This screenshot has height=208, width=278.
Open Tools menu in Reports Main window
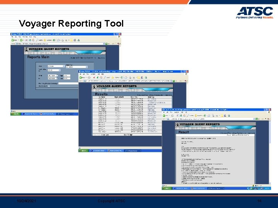[30, 37]
